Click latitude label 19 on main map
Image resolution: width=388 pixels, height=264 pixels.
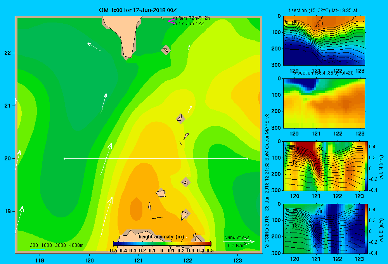point(8,211)
